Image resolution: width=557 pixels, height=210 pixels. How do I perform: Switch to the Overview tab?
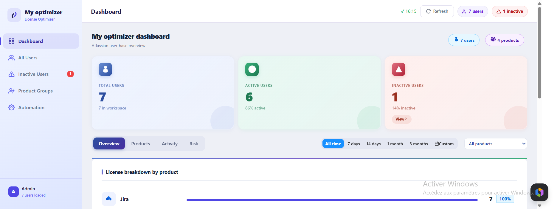pos(109,143)
